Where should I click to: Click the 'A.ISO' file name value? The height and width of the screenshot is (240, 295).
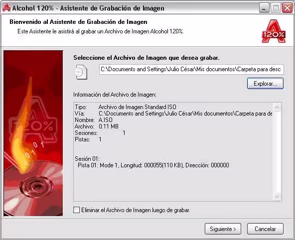(106, 120)
